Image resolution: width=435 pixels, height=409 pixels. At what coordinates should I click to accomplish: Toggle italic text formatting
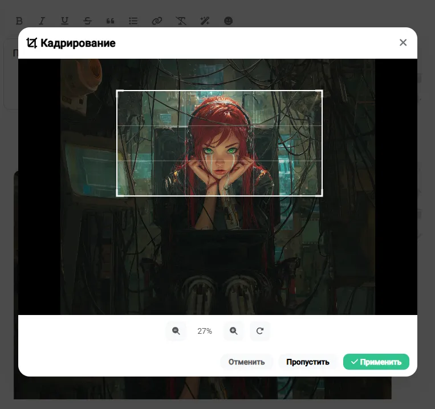coord(42,21)
